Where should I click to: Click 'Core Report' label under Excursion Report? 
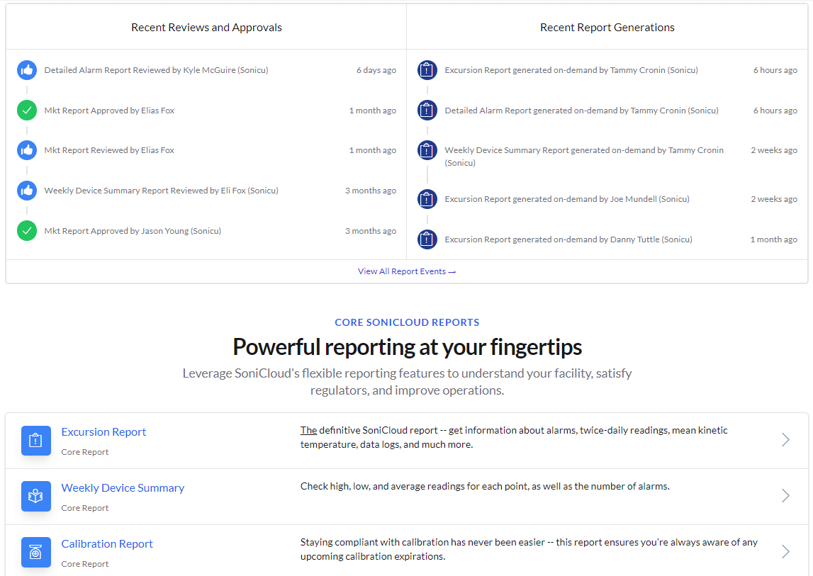tap(85, 452)
